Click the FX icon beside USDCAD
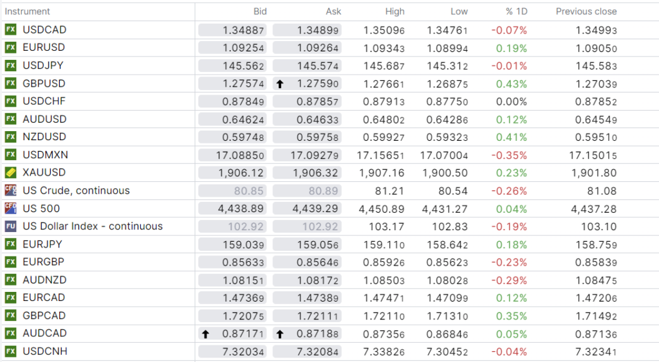Image resolution: width=659 pixels, height=362 pixels. pyautogui.click(x=10, y=30)
